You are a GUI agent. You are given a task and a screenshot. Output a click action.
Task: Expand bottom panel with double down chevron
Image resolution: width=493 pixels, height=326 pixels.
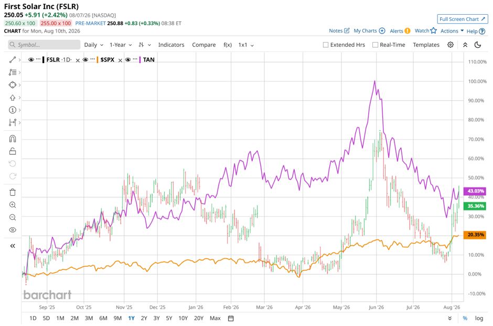pyautogui.click(x=450, y=319)
